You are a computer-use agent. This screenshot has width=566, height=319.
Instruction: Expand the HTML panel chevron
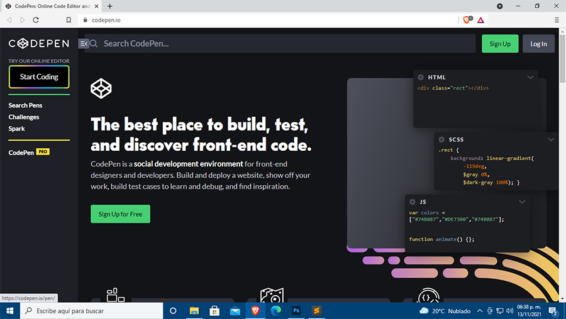pos(530,77)
